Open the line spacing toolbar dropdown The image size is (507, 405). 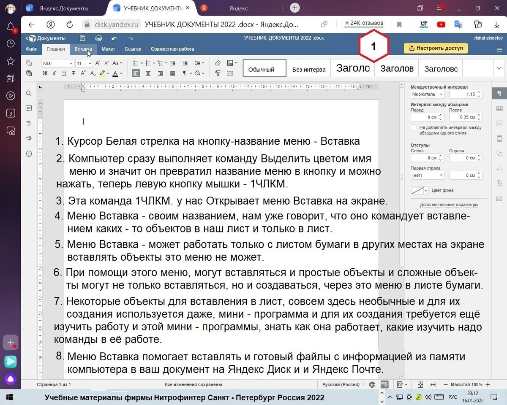click(199, 63)
